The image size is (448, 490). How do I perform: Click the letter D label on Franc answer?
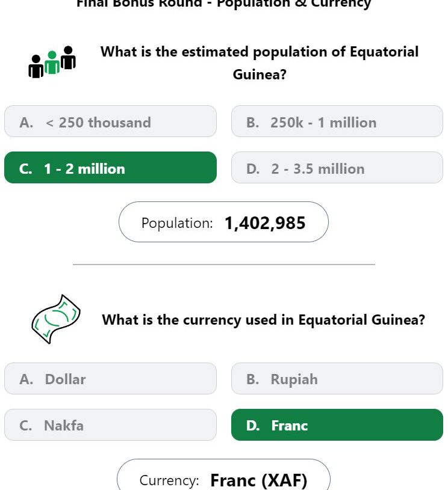point(253,426)
